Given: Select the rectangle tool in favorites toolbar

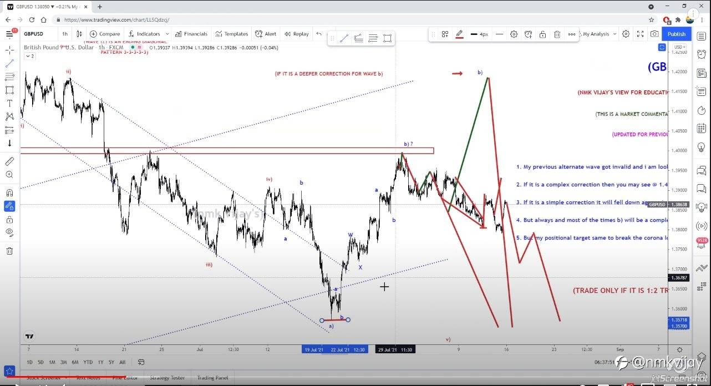Looking at the screenshot, I should pos(387,38).
